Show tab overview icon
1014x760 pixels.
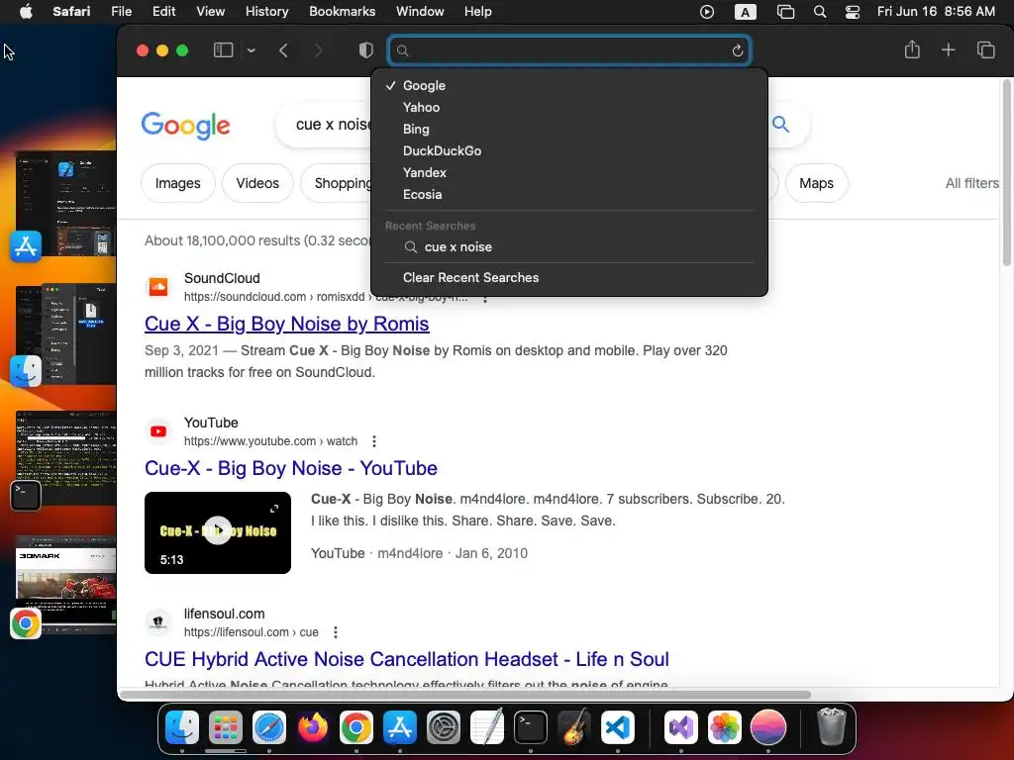(985, 49)
